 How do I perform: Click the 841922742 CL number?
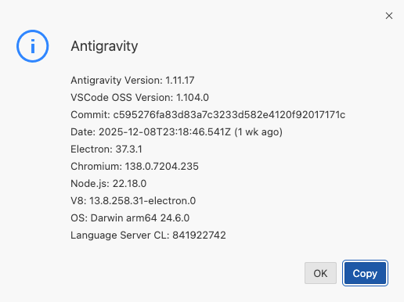[199, 235]
